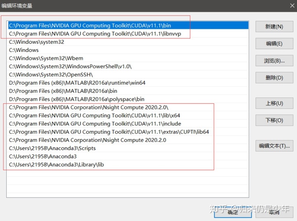Click the 新建(N) button
The width and height of the screenshot is (297, 221).
(x=274, y=26)
